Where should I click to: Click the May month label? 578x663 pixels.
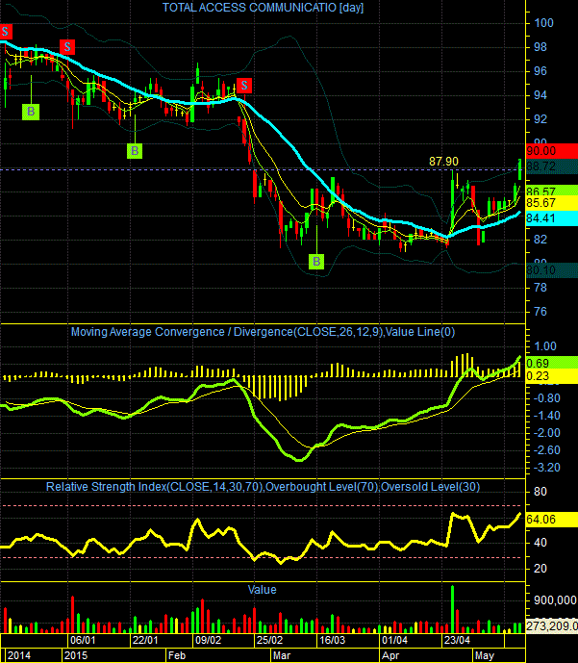point(484,655)
